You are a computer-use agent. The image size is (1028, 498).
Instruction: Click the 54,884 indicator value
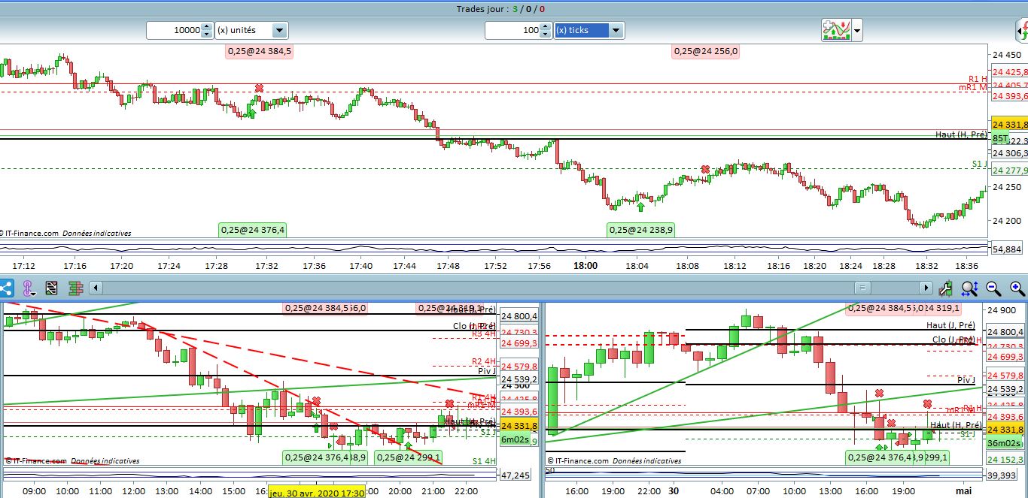point(1008,249)
